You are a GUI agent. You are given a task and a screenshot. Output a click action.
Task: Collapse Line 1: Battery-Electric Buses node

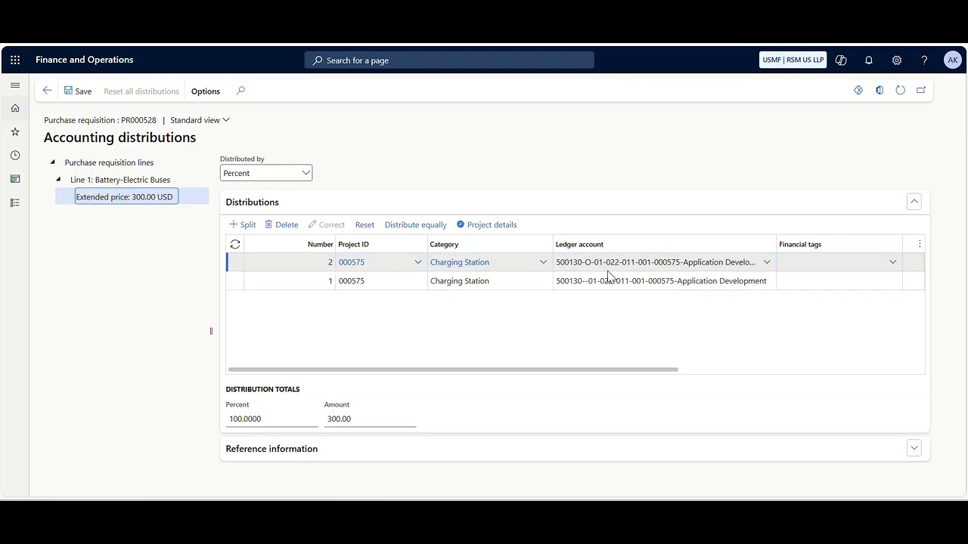tap(58, 179)
